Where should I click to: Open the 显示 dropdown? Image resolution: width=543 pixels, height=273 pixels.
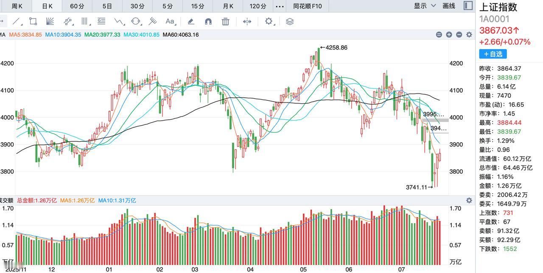click(x=425, y=6)
